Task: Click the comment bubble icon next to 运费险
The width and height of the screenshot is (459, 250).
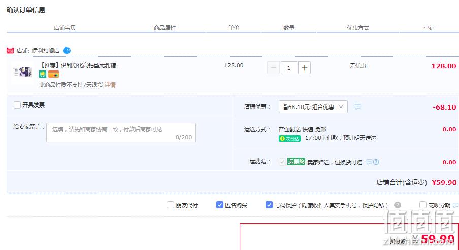Action: click(x=369, y=162)
